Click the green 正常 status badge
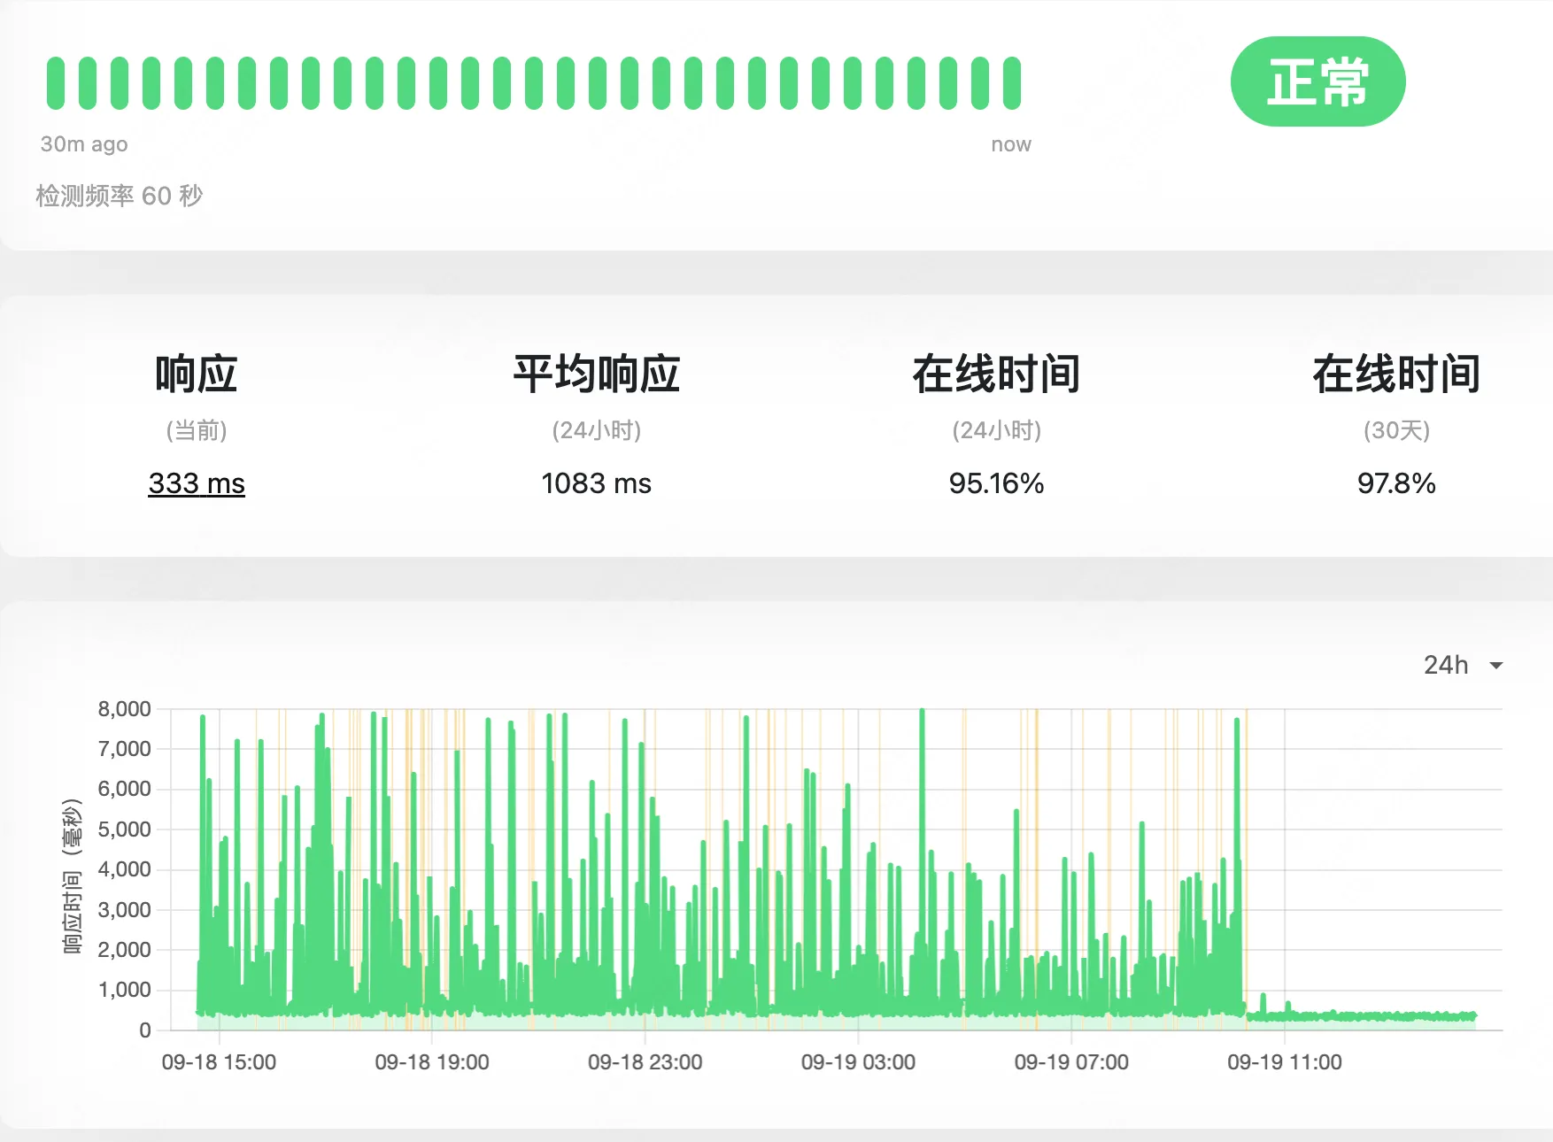Screen dimensions: 1553x1142 coord(1317,81)
